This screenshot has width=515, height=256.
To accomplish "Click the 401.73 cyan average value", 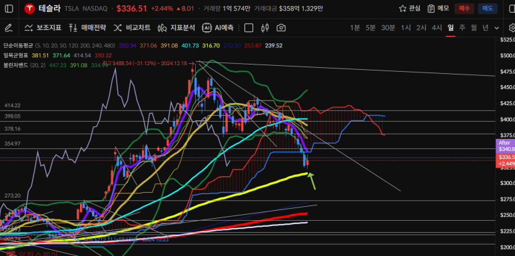I will tap(190, 46).
